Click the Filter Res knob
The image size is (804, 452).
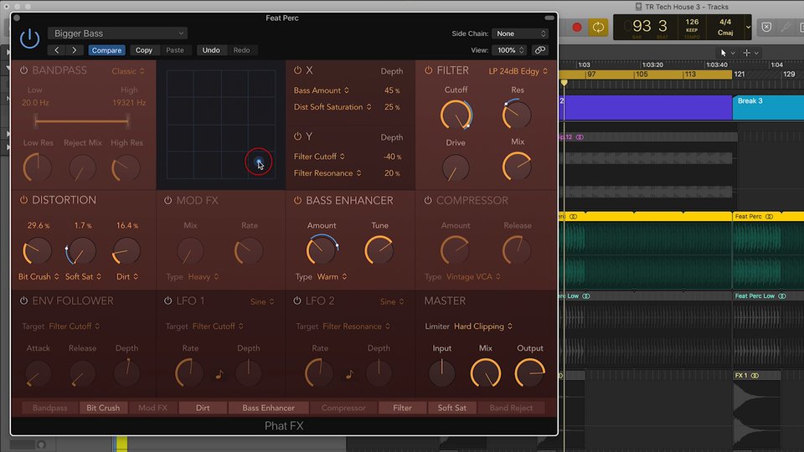[x=517, y=114]
